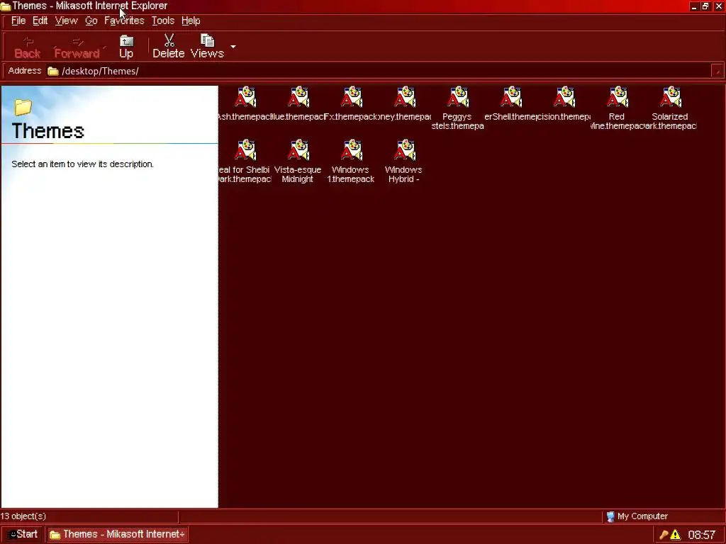Click the '13 object(s)' status bar text

click(x=23, y=516)
